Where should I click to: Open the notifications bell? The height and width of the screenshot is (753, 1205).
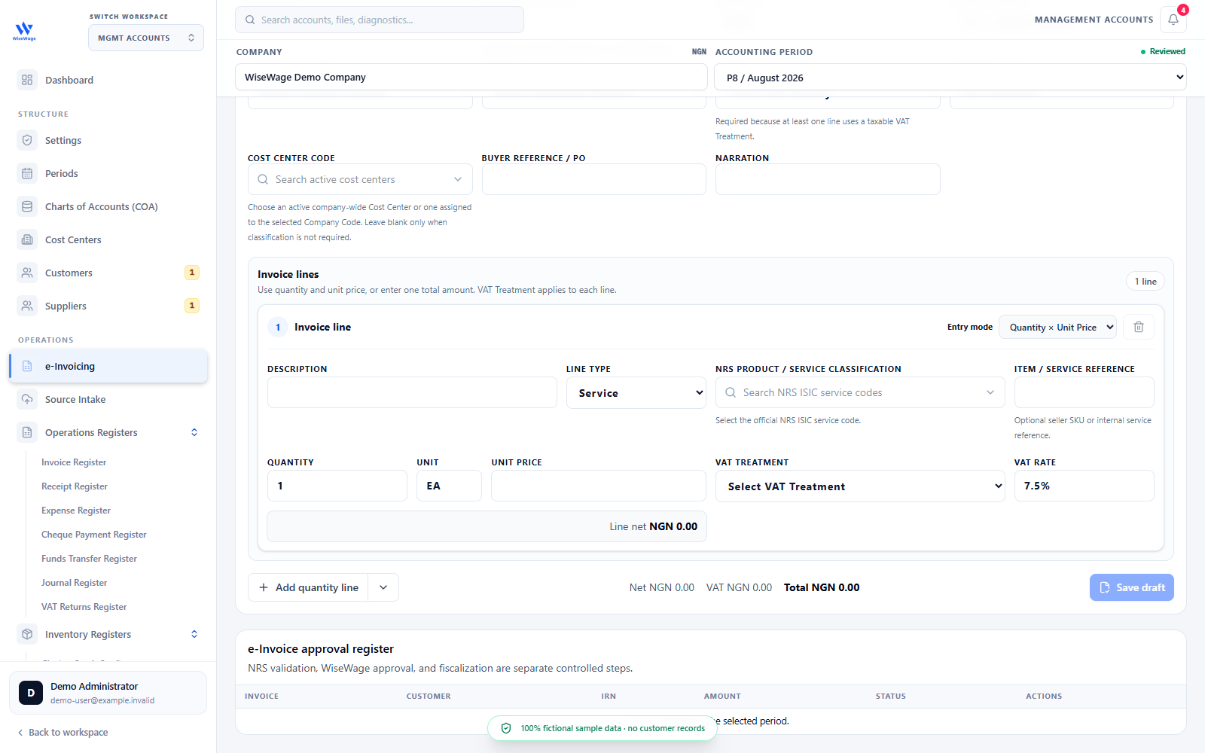tap(1173, 20)
